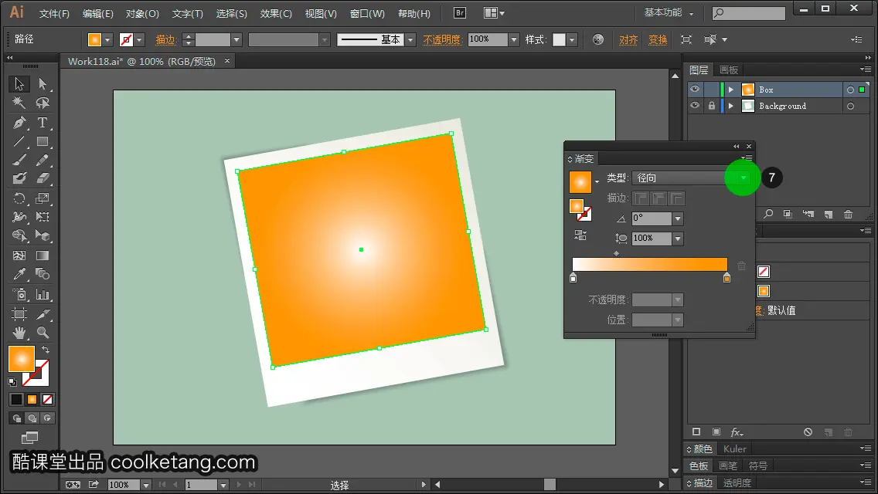This screenshot has height=494, width=878.
Task: Open the 效果(C) menu
Action: coord(276,13)
